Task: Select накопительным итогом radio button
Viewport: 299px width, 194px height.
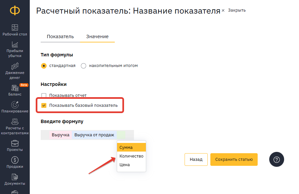Action: tap(83, 66)
